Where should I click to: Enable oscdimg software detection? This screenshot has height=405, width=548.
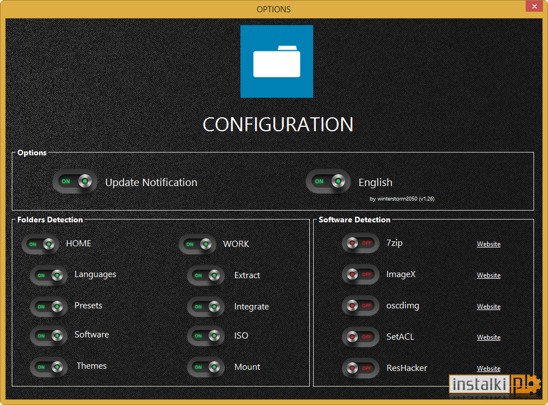(x=360, y=306)
